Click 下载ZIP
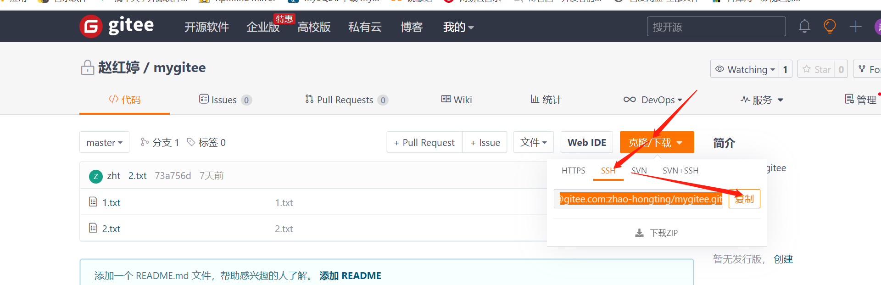 tap(657, 233)
